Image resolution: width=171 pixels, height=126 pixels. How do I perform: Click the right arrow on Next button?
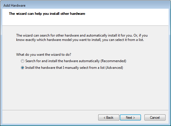tap(134, 118)
